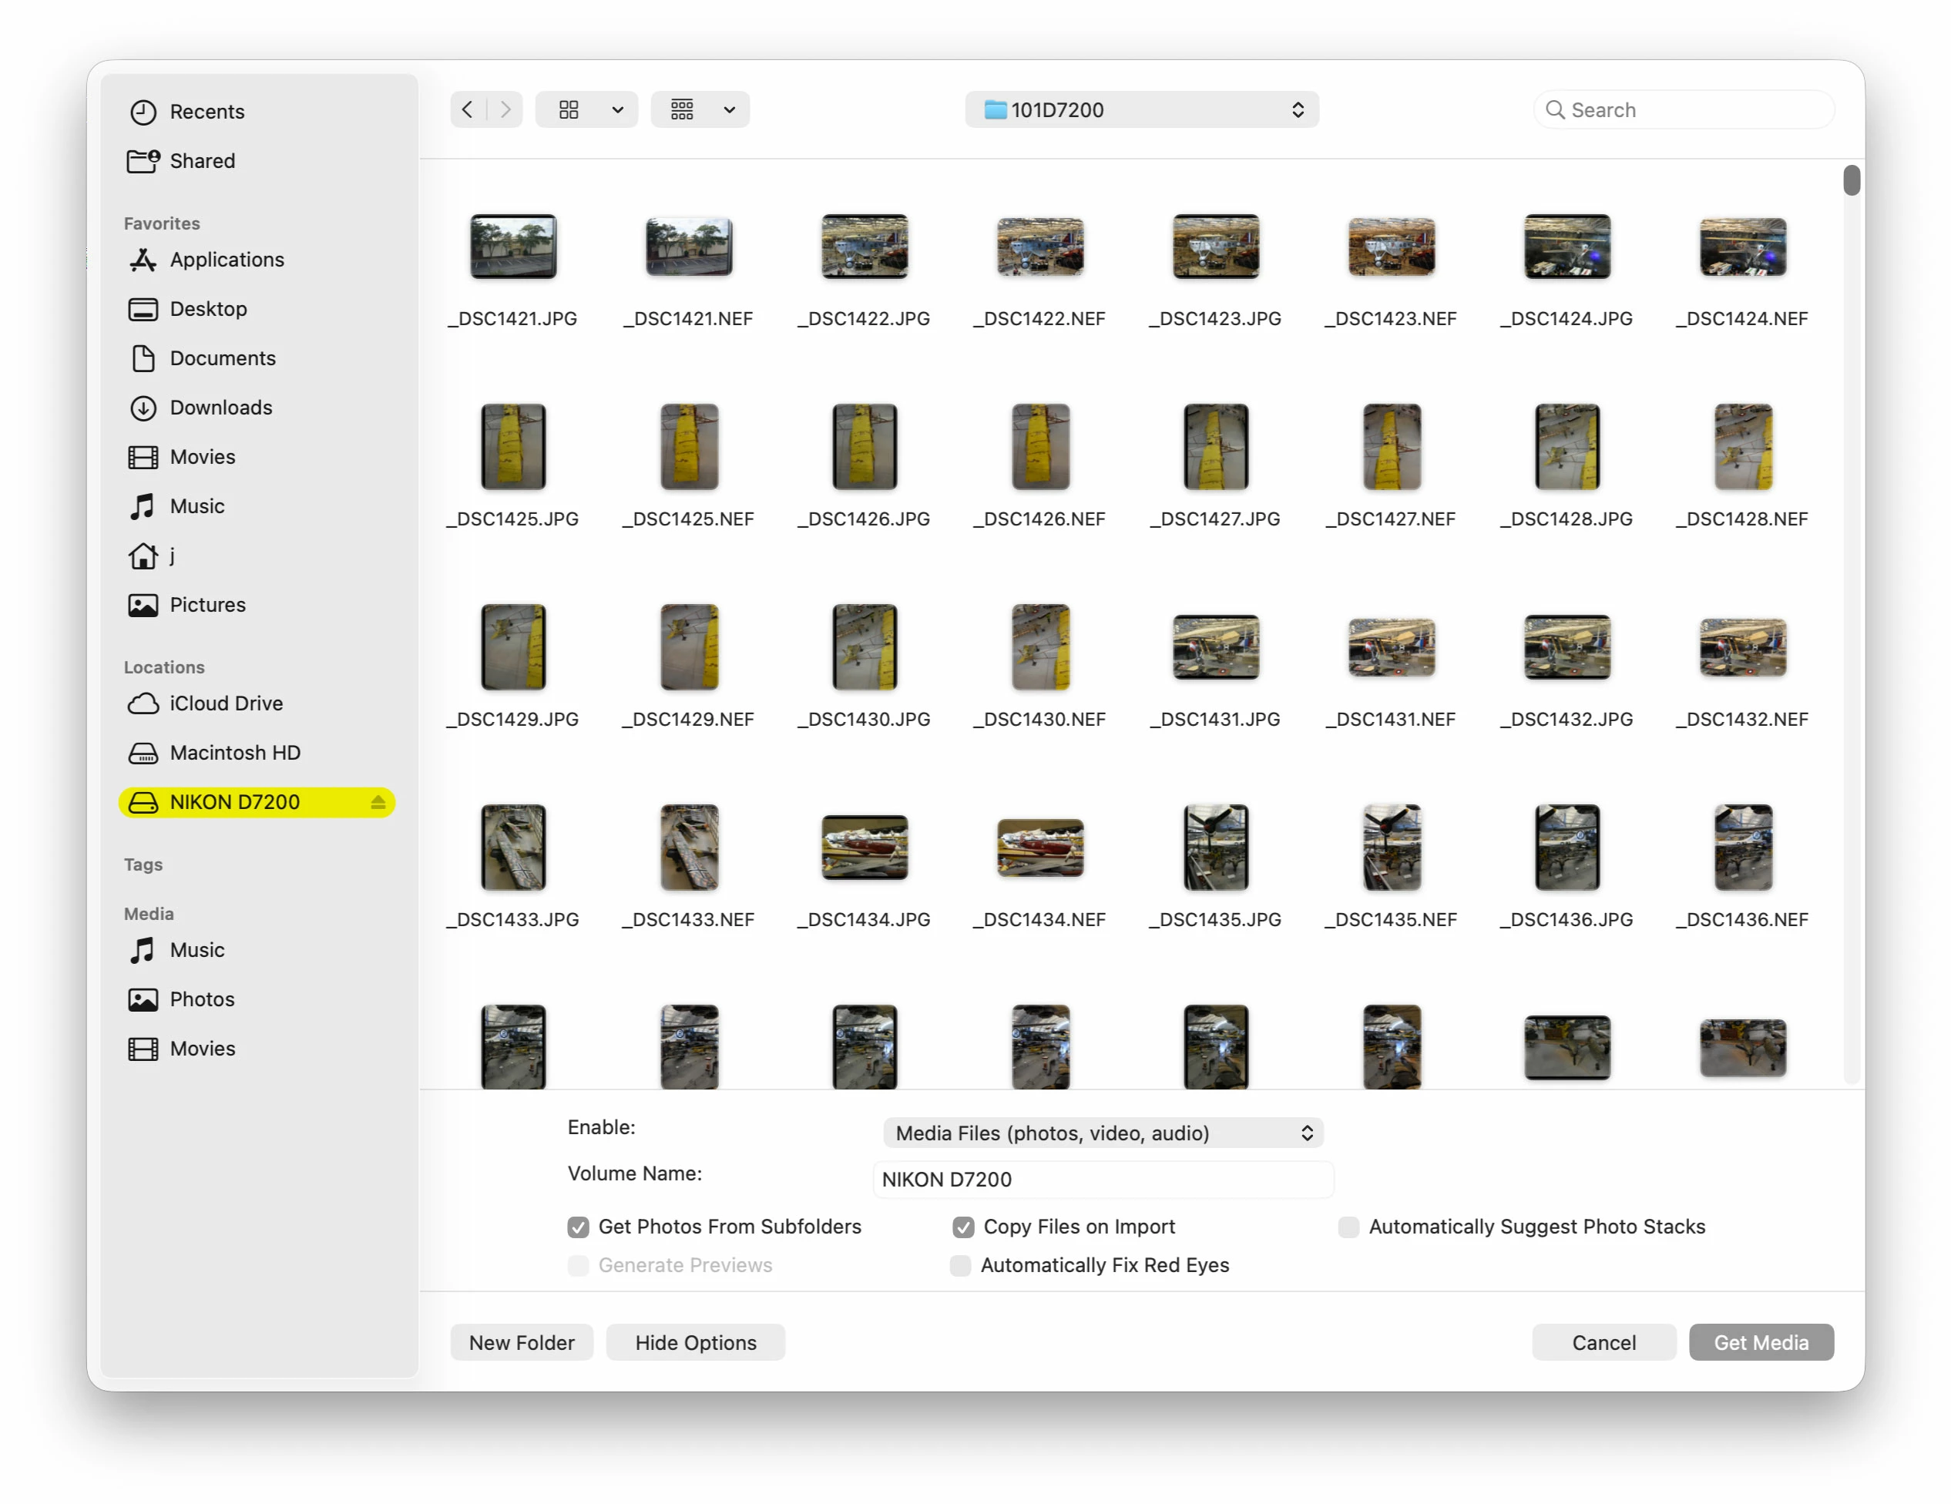
Task: Click the _DSC1426.NEF file name
Action: click(x=1039, y=519)
